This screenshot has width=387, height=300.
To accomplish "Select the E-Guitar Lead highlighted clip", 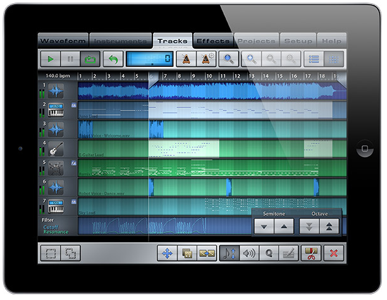I will (x=184, y=148).
